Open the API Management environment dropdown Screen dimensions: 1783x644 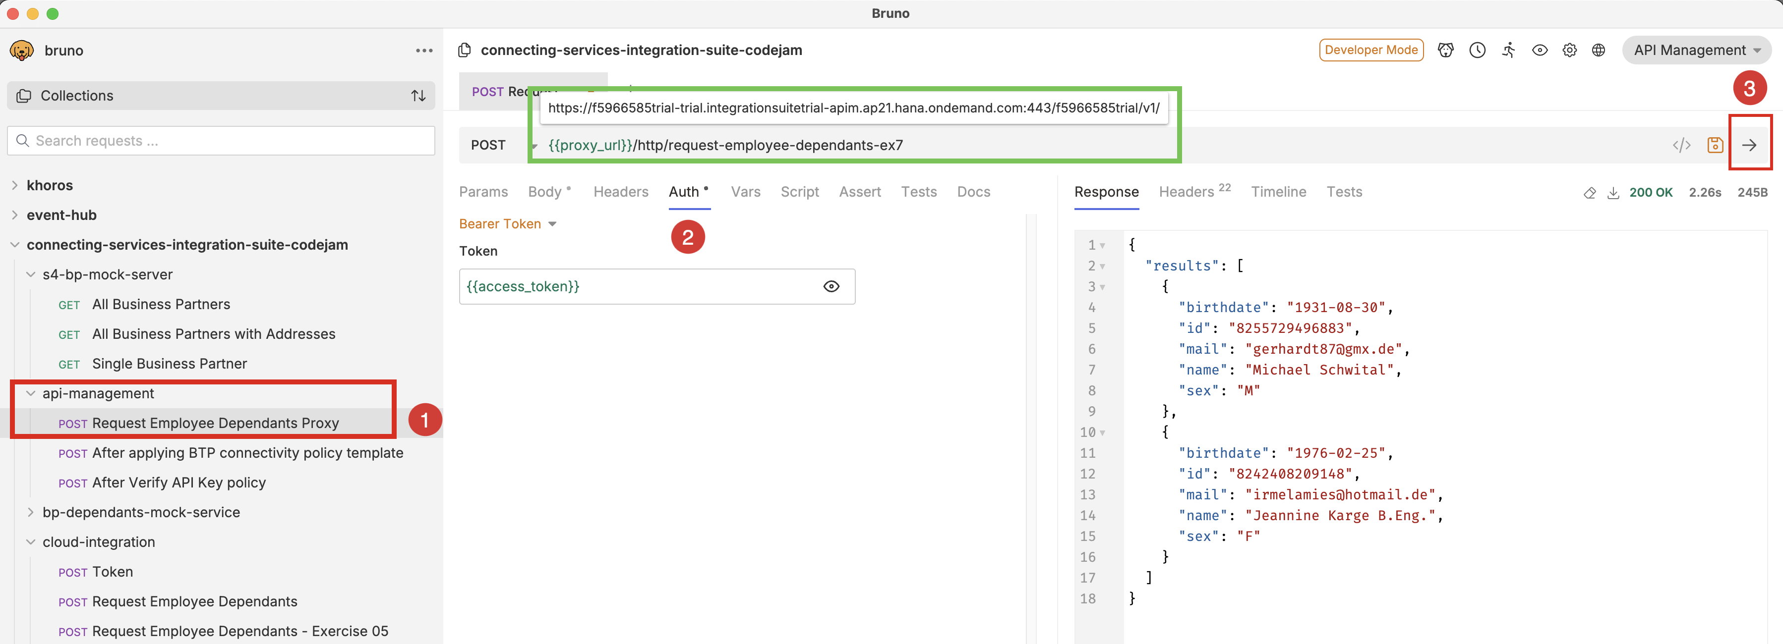1697,50
